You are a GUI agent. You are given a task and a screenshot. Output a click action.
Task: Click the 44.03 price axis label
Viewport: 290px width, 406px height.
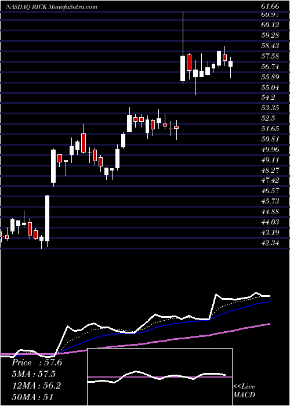[x=270, y=222]
